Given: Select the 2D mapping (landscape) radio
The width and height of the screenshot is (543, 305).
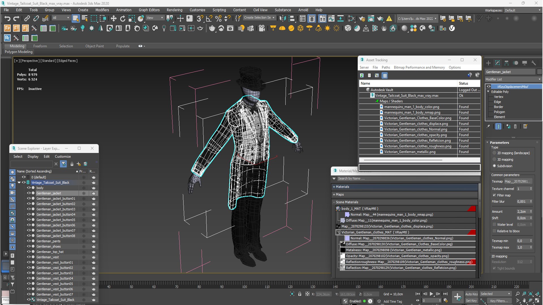Looking at the screenshot, I should [494, 153].
